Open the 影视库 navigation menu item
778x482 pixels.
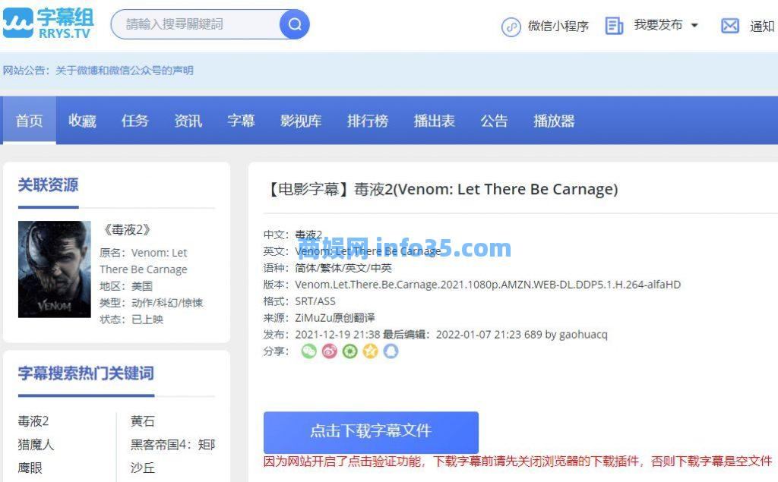pyautogui.click(x=301, y=120)
